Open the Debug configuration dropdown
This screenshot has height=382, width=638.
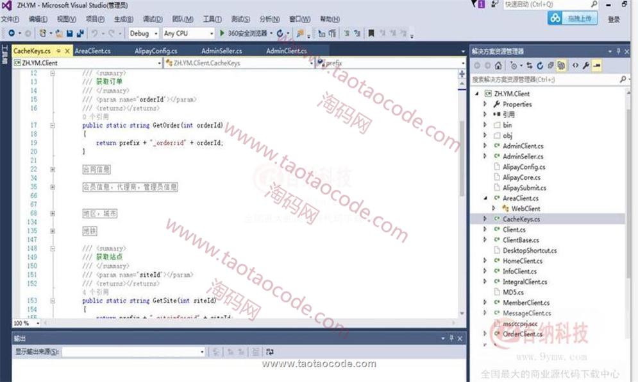pos(144,33)
